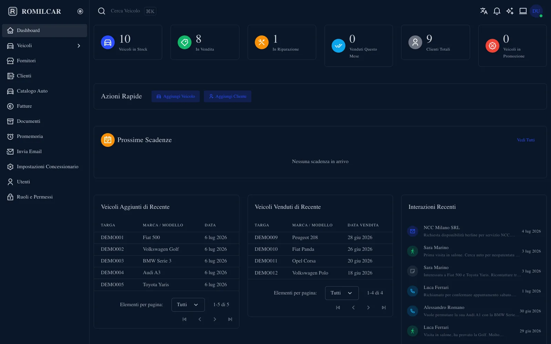Select the DEMO001 Fiat 500 row

click(x=166, y=238)
